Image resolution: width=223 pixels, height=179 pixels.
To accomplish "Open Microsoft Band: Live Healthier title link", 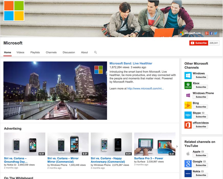I will click(131, 63).
